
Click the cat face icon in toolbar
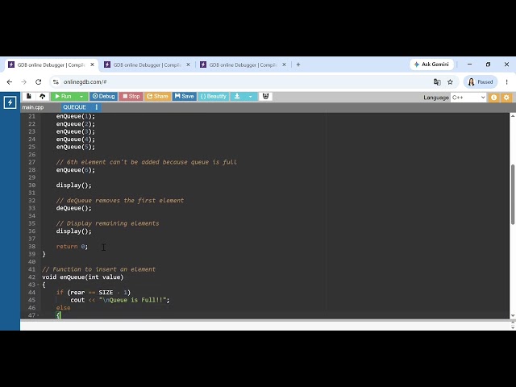tap(265, 96)
